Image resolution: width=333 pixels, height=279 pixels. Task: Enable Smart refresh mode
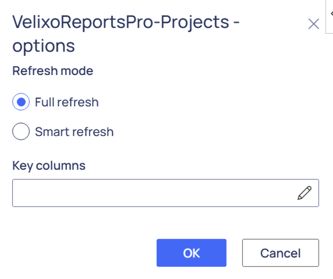[21, 131]
